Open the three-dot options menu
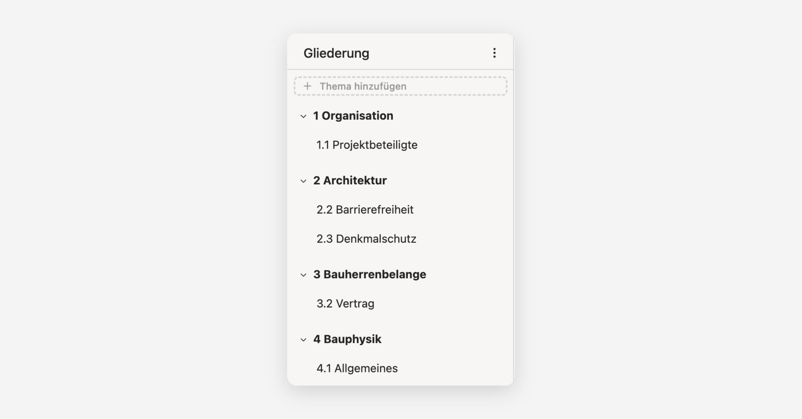 click(494, 53)
